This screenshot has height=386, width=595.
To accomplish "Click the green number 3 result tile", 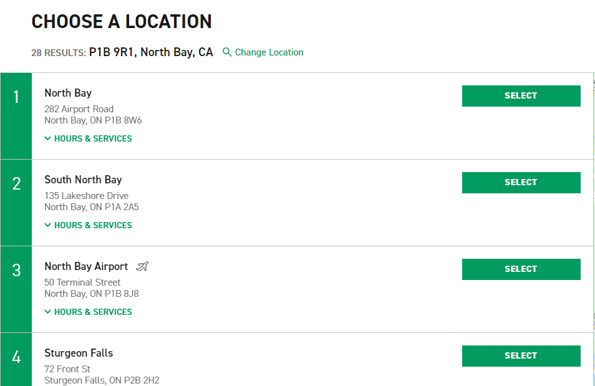I will tap(16, 289).
